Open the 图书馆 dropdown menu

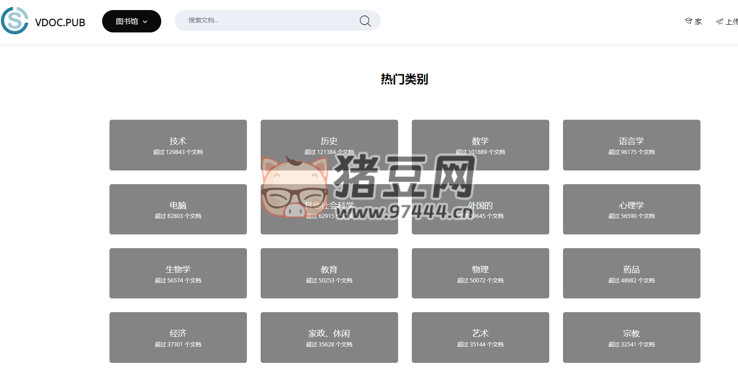tap(131, 21)
